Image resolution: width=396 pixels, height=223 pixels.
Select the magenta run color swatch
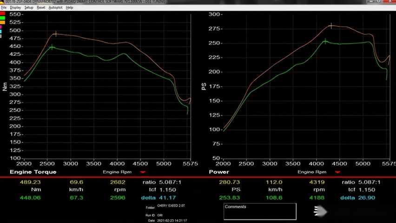click(x=1, y=27)
